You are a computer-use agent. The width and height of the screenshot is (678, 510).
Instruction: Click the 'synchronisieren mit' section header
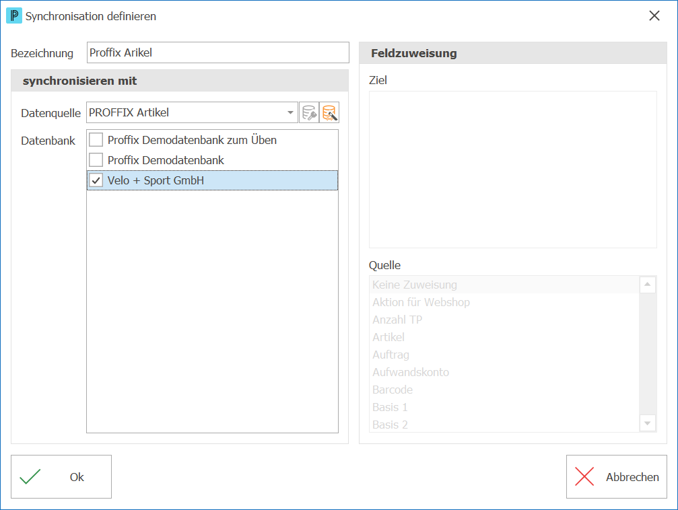180,81
